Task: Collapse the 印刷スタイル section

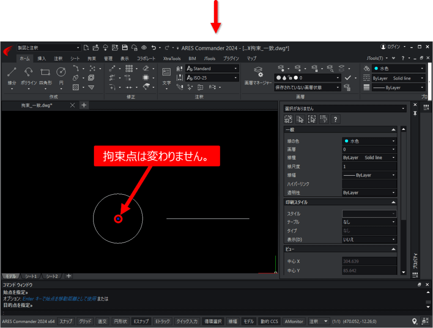Action: click(x=393, y=202)
